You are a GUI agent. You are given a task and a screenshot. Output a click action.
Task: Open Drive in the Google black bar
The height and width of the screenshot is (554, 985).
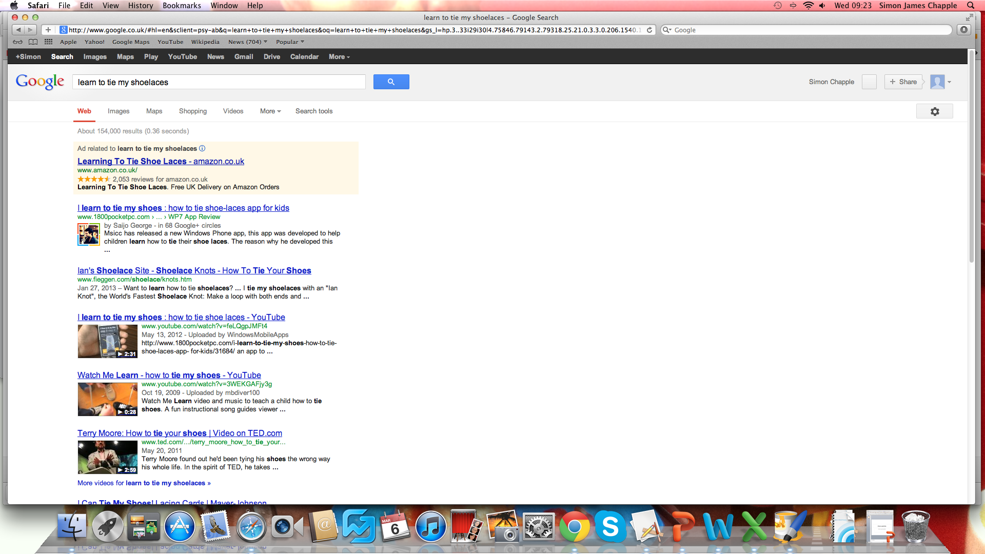point(272,56)
